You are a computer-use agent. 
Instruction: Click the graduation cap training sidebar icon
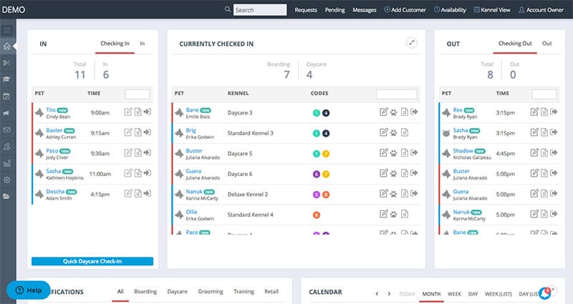click(7, 79)
